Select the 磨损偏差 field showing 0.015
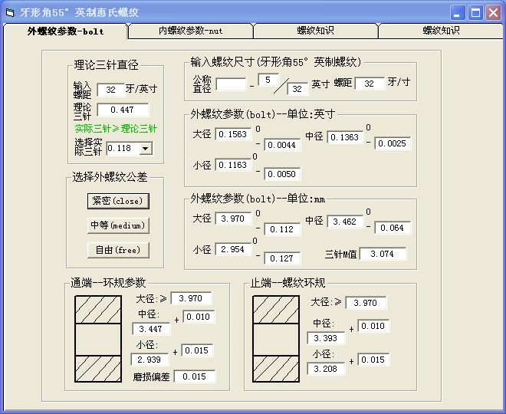 coord(195,376)
